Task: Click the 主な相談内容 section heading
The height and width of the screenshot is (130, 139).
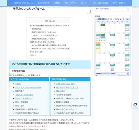Action: (18, 71)
